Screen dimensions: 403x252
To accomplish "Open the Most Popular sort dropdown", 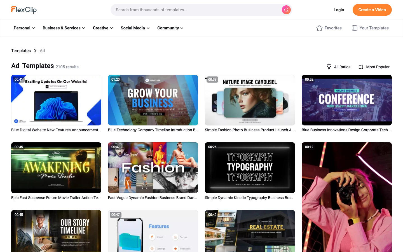I will (x=374, y=67).
